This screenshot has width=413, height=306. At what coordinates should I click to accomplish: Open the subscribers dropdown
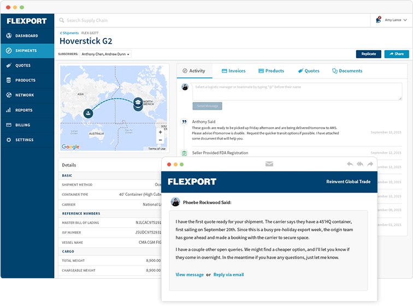105,54
